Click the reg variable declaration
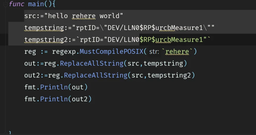This screenshot has height=135, width=256. (x=30, y=52)
